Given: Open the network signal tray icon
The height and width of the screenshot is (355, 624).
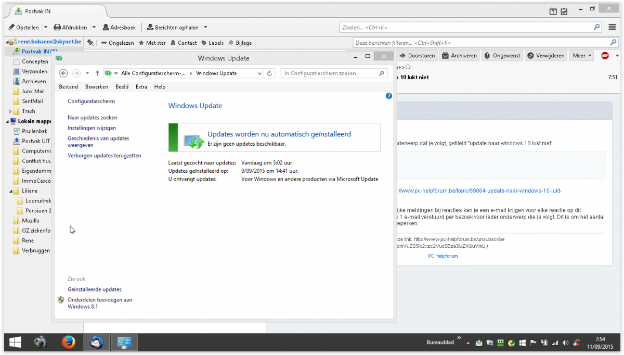Looking at the screenshot, I should (x=555, y=343).
